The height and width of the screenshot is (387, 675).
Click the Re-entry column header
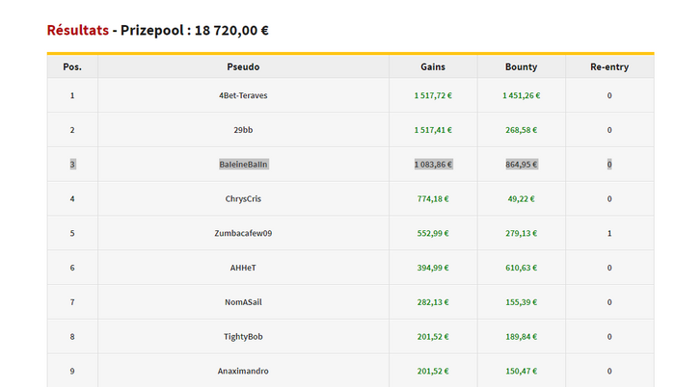(x=609, y=66)
